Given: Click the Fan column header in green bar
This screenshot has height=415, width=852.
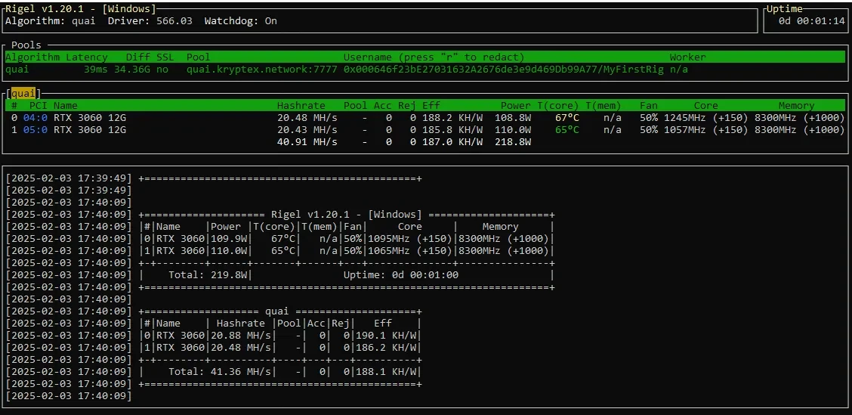Looking at the screenshot, I should (648, 106).
